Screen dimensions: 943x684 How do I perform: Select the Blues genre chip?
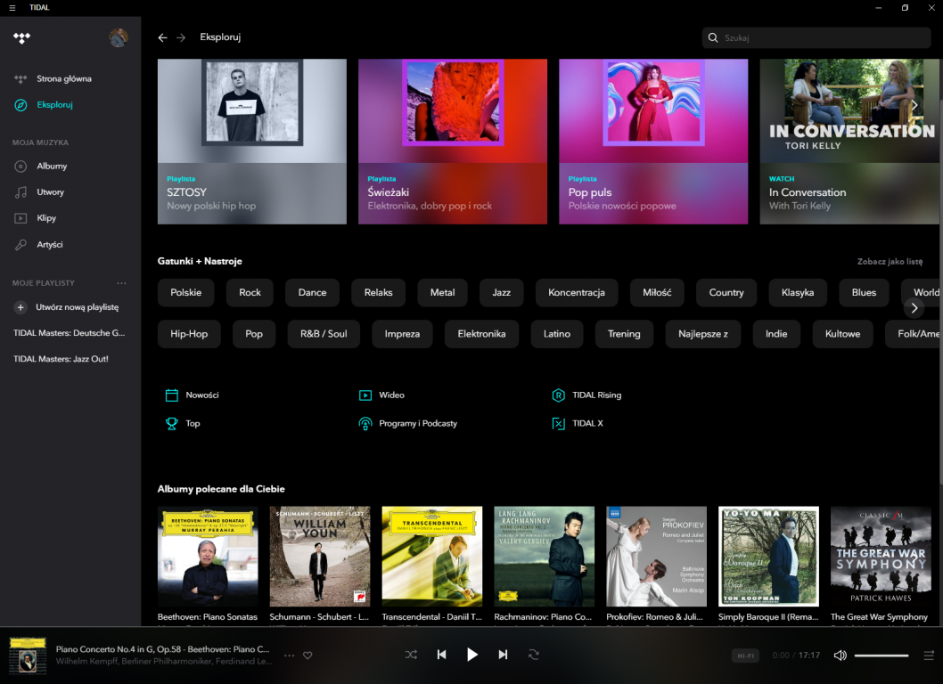tap(864, 293)
